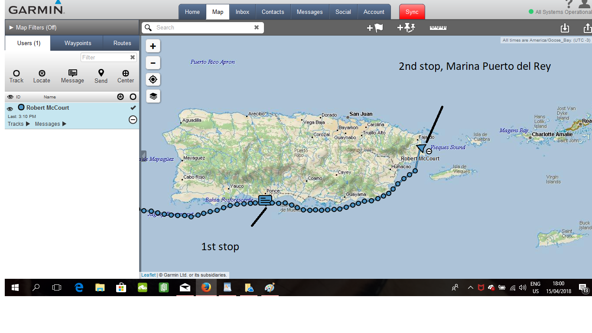Screen dimensions: 592x333
Task: Open the map layers selector
Action: (153, 96)
